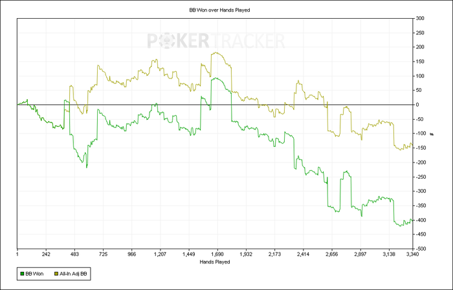Image resolution: width=453 pixels, height=290 pixels.
Task: Click the green BB Won legend swatch
Action: point(22,274)
